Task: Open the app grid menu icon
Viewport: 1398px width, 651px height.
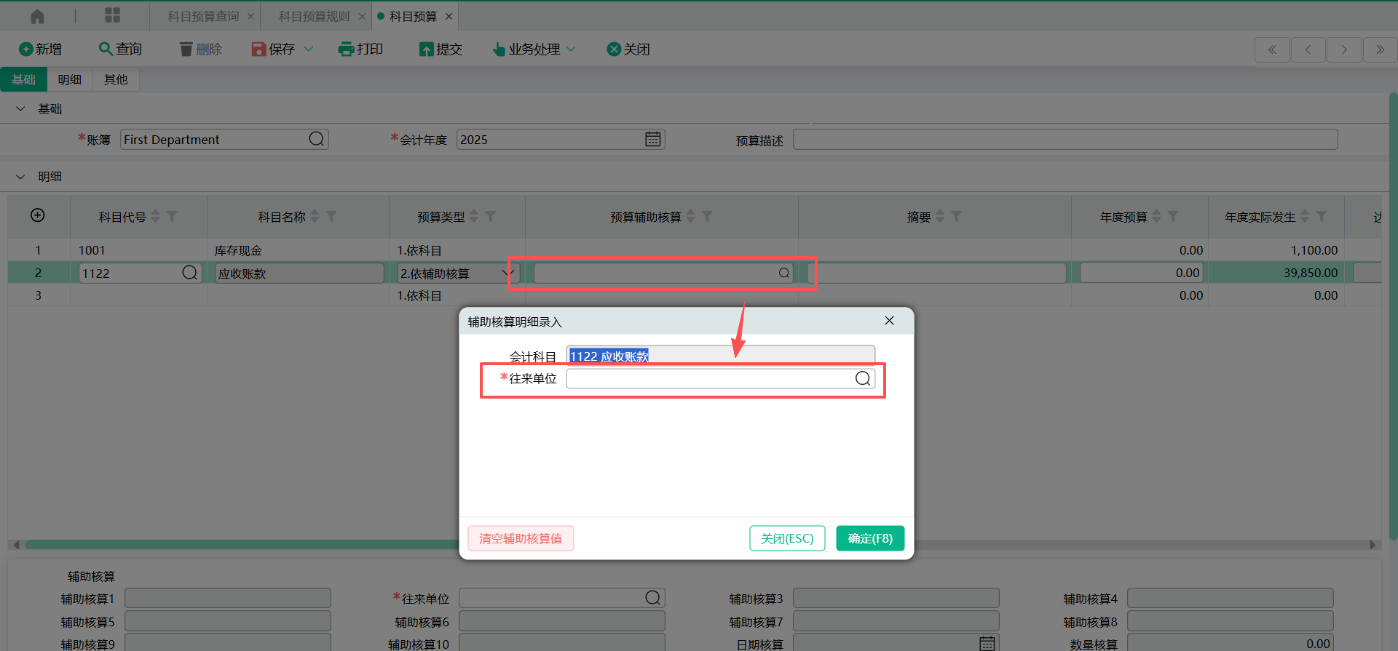Action: coord(112,16)
